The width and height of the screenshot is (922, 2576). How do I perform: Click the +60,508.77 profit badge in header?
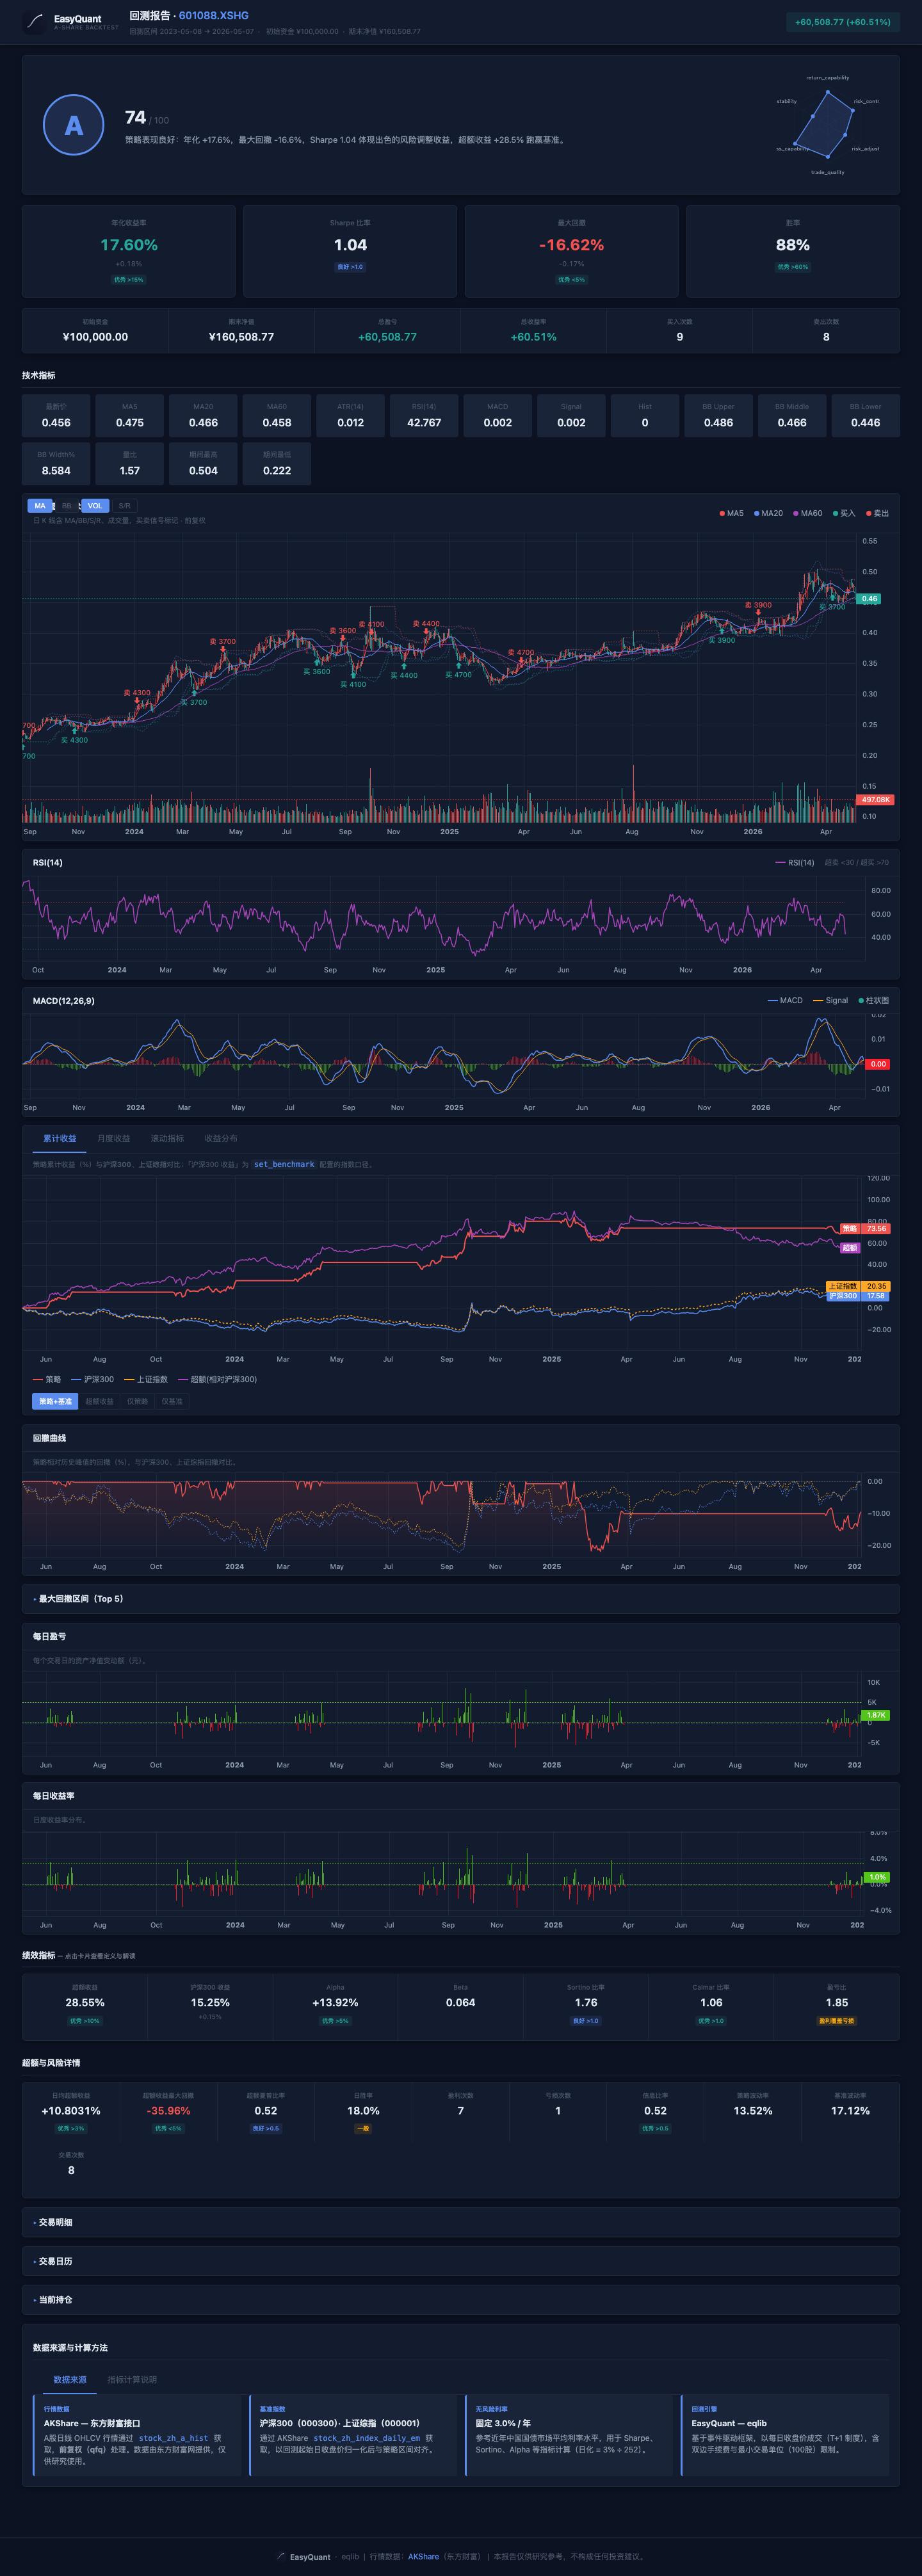point(842,22)
